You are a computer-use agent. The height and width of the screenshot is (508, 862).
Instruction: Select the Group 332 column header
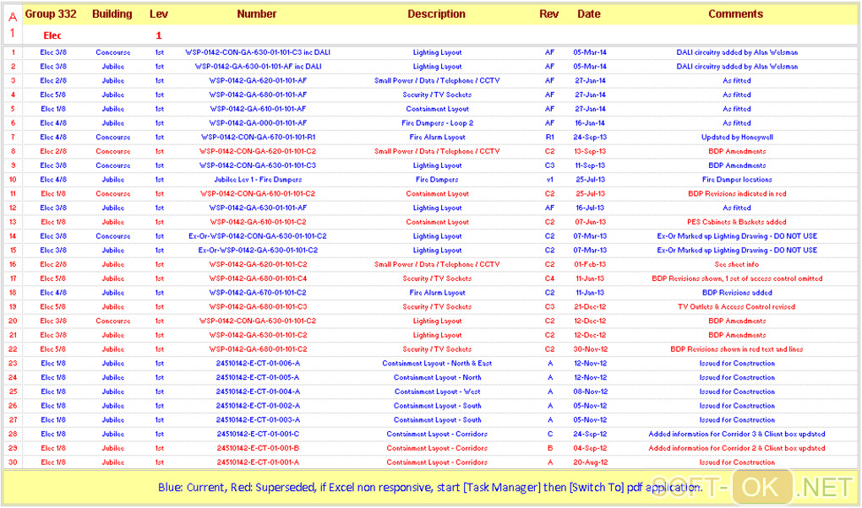(x=51, y=14)
